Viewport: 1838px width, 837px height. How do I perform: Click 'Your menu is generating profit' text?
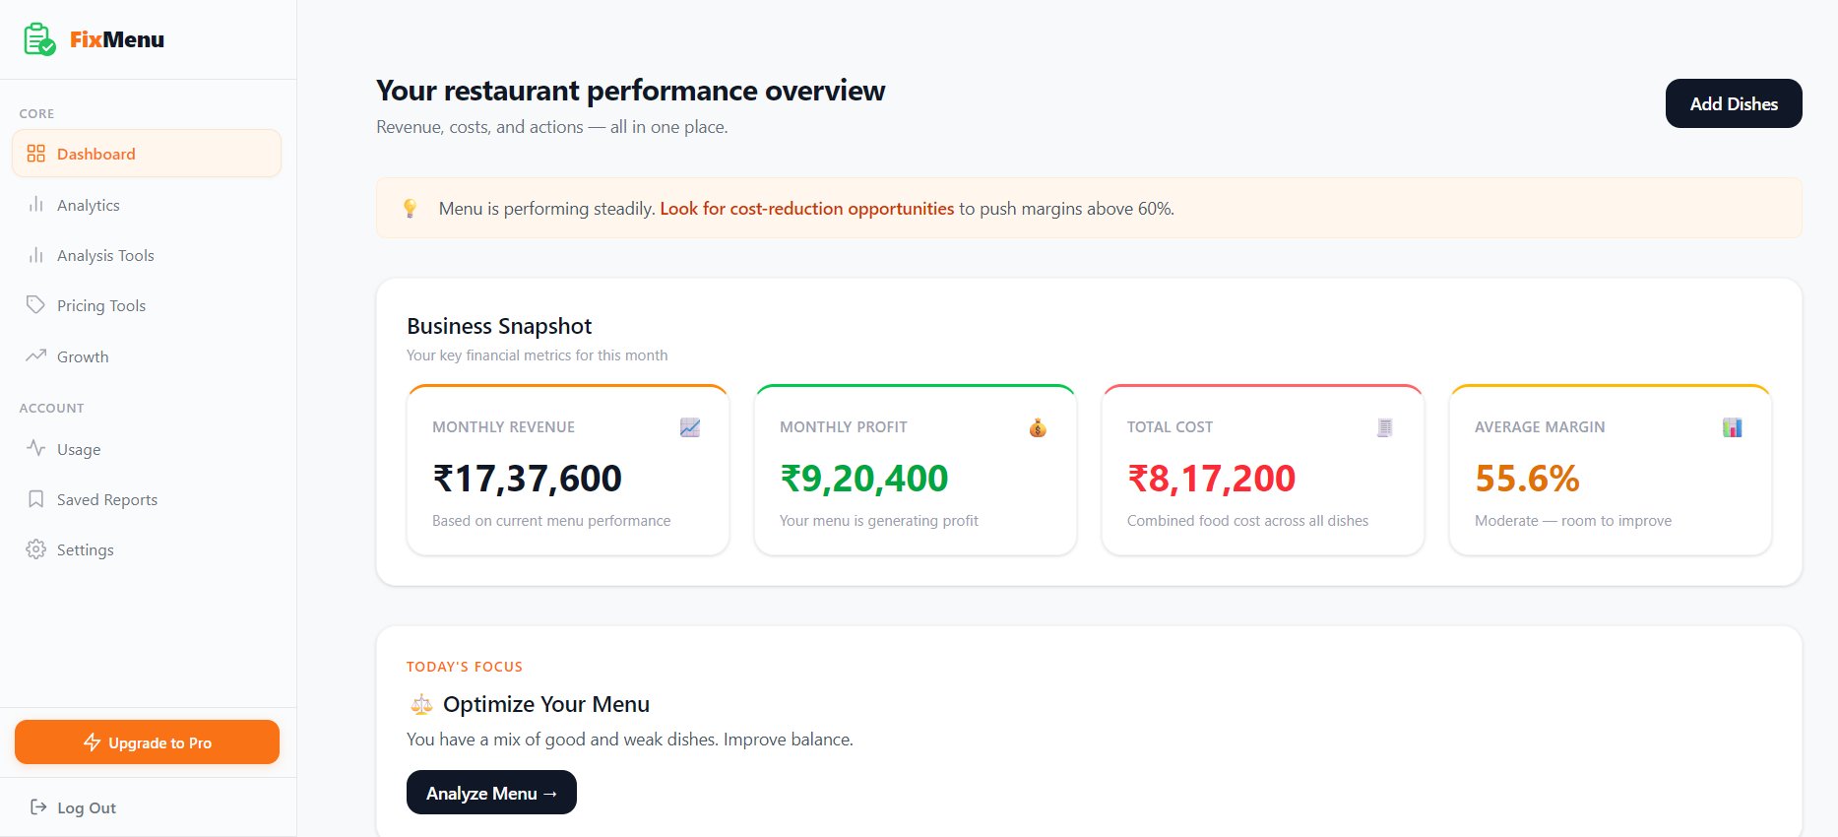point(879,521)
